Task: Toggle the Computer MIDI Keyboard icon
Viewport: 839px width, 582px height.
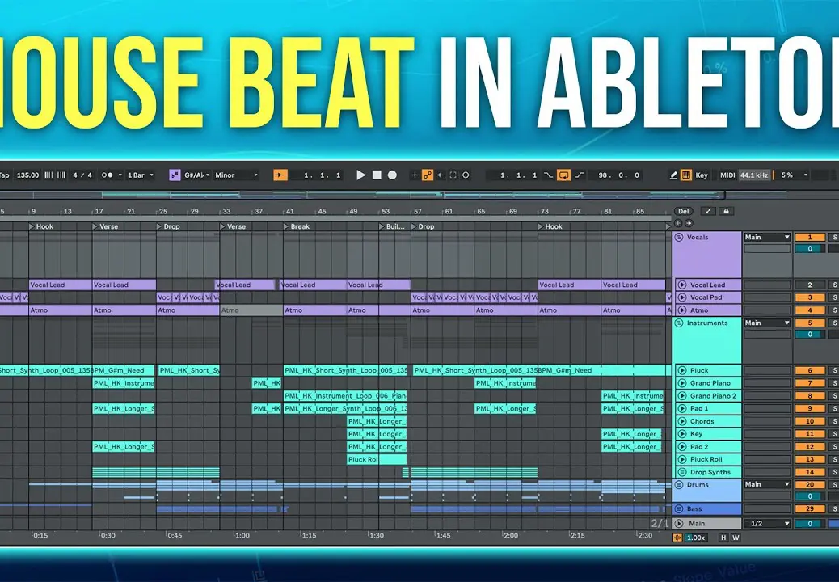Action: pos(686,175)
